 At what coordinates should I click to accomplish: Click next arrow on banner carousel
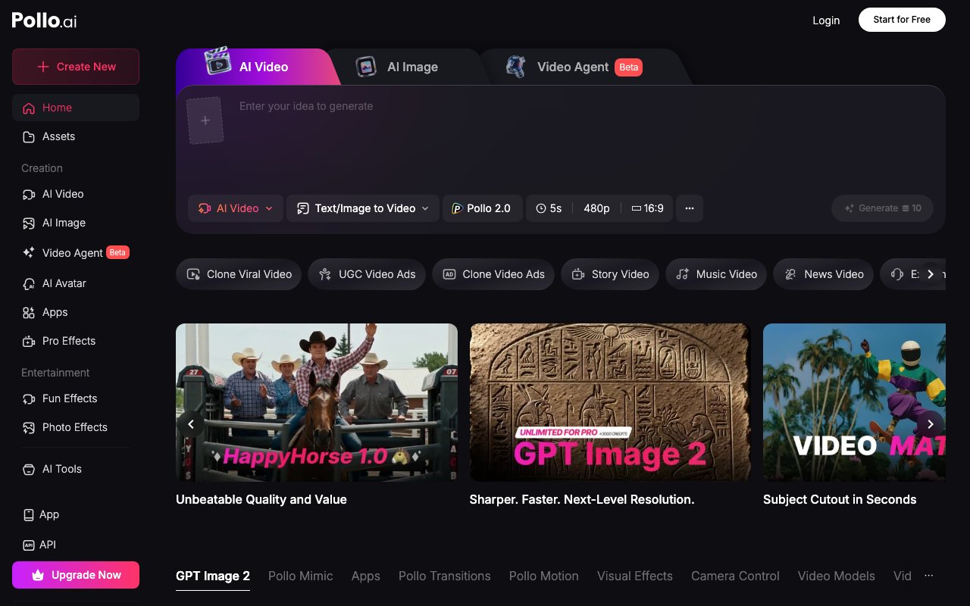pos(931,424)
